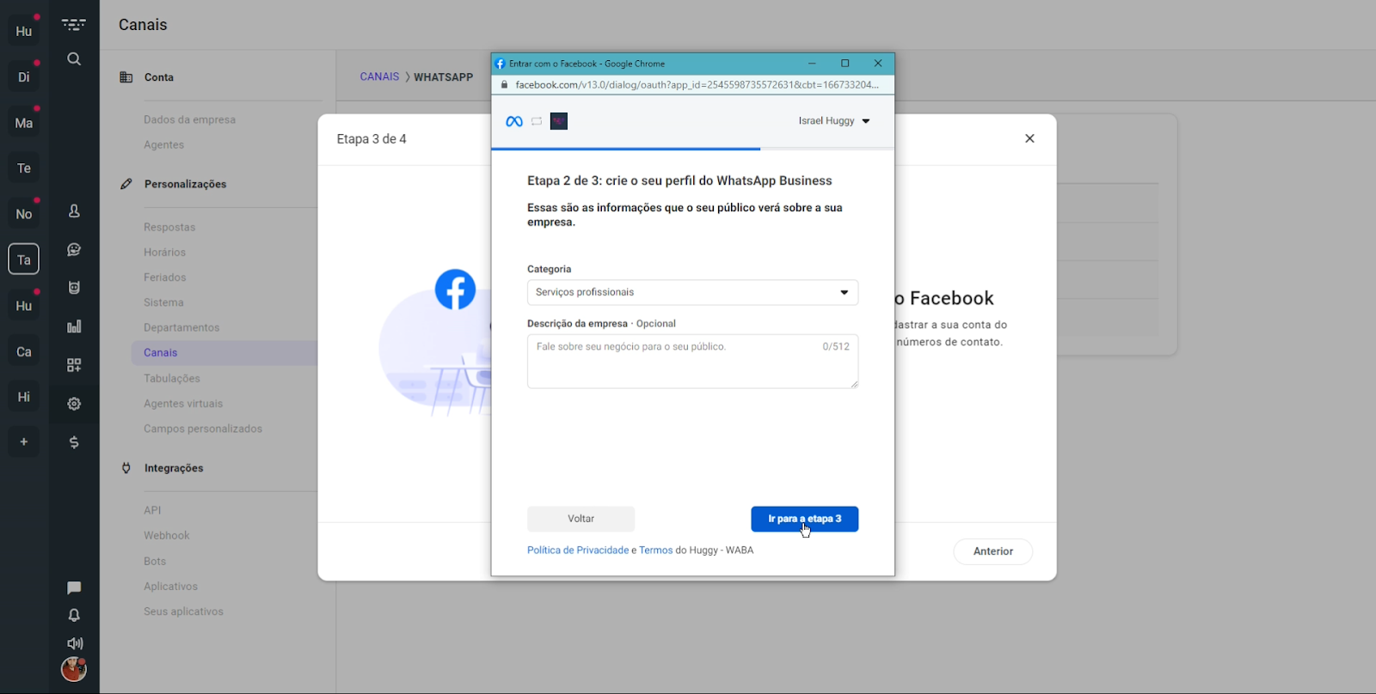This screenshot has width=1376, height=694.
Task: Open the reports bar chart icon
Action: (74, 326)
